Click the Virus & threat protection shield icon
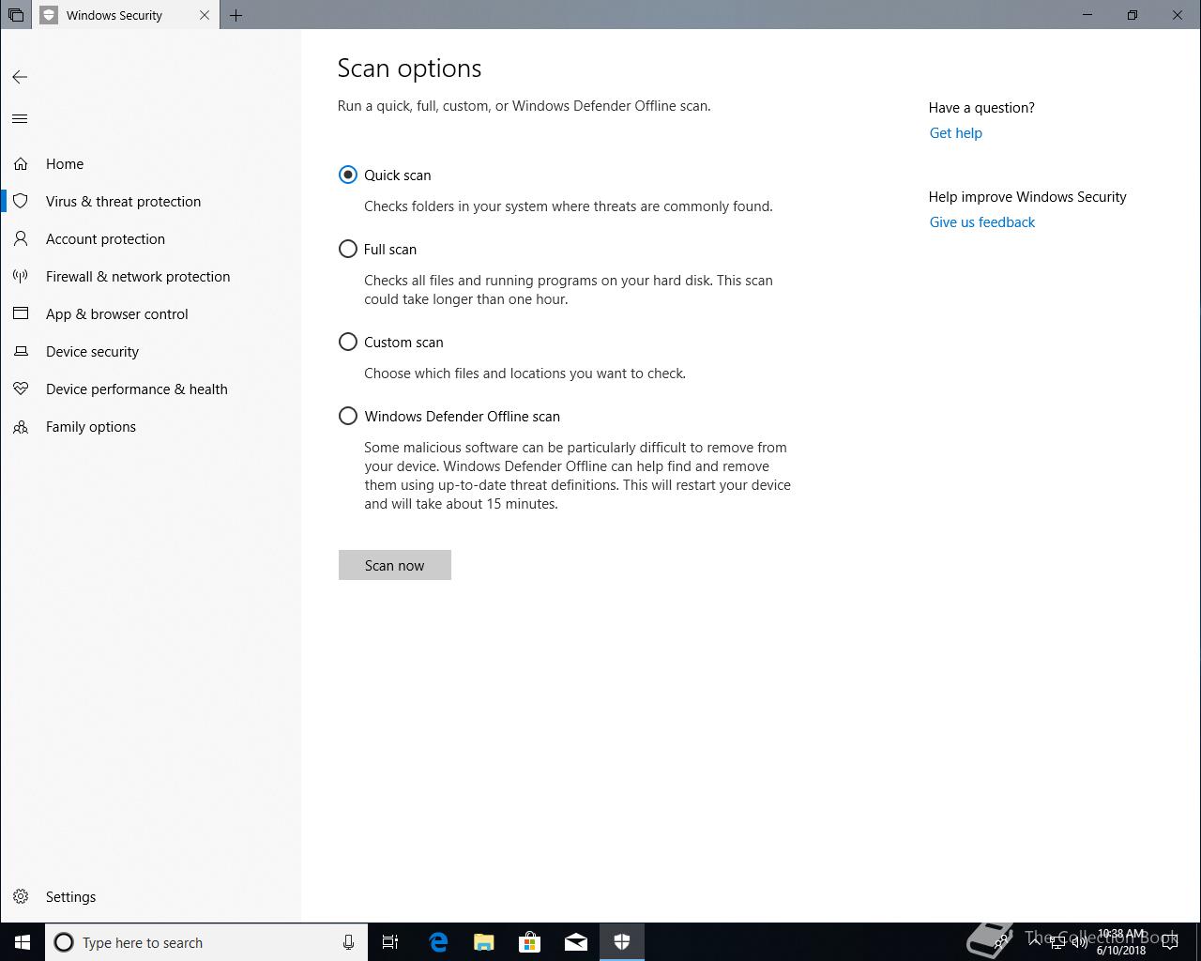Screen dimensions: 1201x961 point(21,201)
